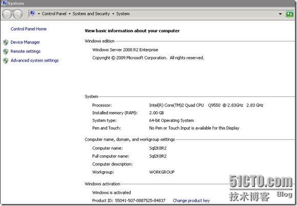
Task: Click the Windows activation section header
Action: tap(102, 184)
